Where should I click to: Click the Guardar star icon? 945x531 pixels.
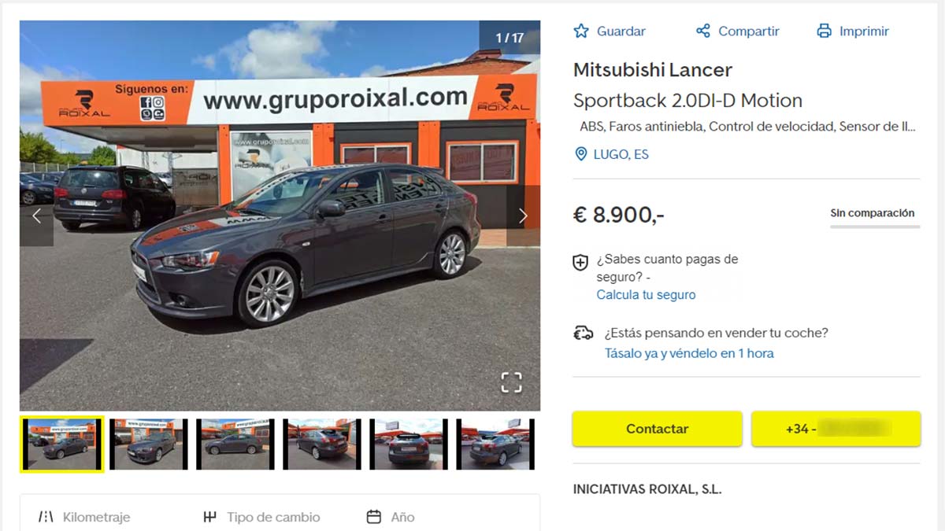[x=581, y=31]
